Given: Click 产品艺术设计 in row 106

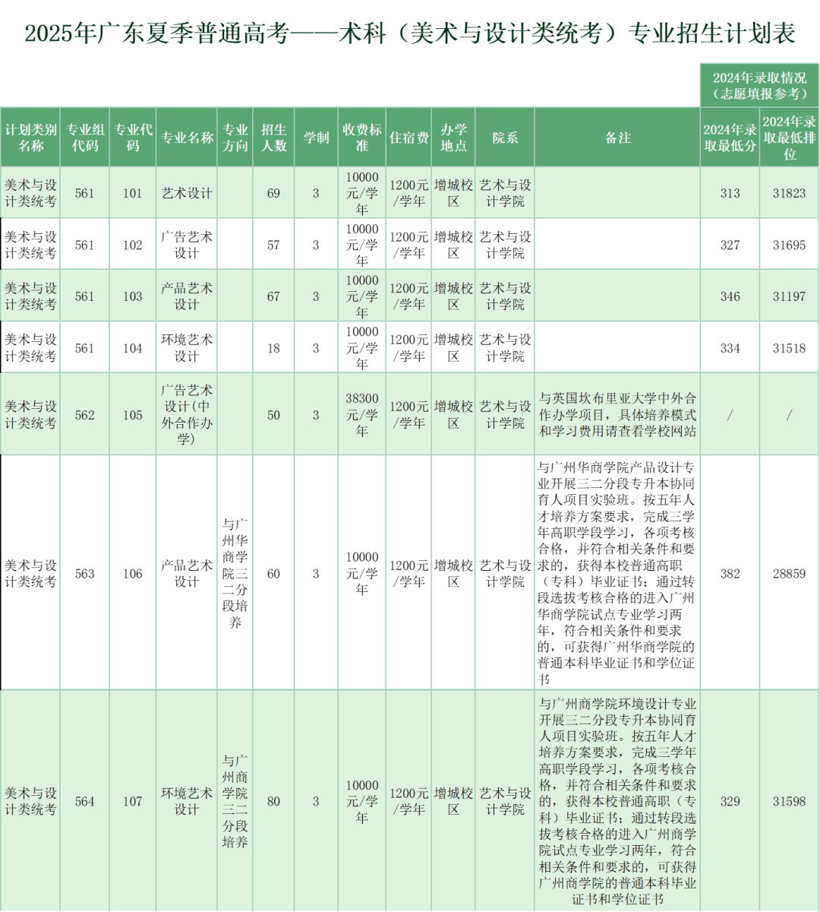Looking at the screenshot, I should click(187, 573).
